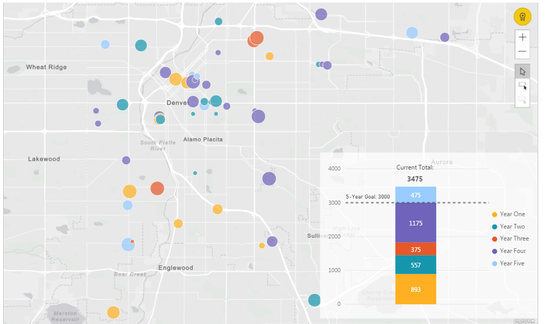Select the orange 893 bar segment
This screenshot has height=324, width=545.
(416, 289)
